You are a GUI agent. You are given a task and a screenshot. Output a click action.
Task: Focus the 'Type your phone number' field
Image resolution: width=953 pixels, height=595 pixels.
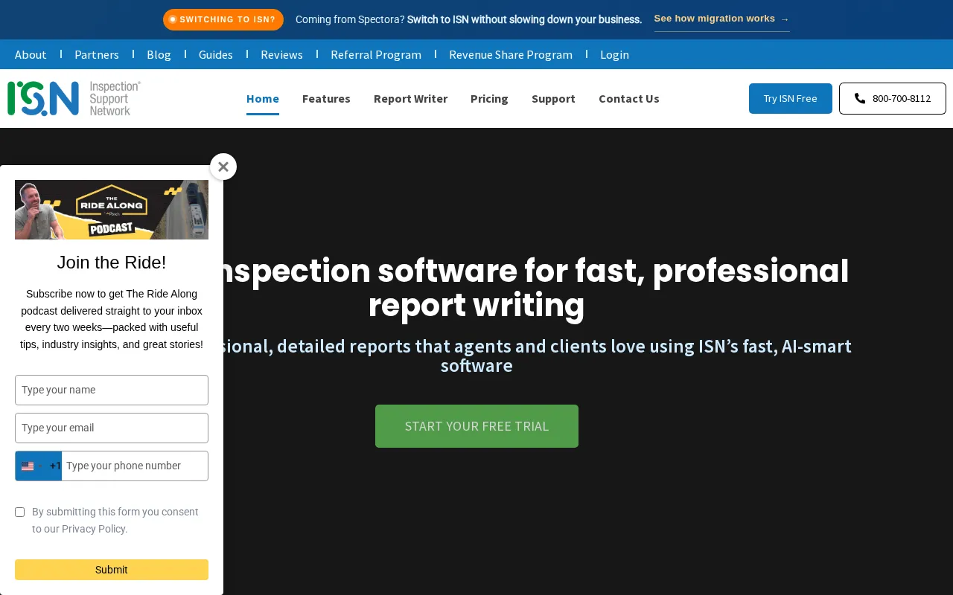point(135,466)
